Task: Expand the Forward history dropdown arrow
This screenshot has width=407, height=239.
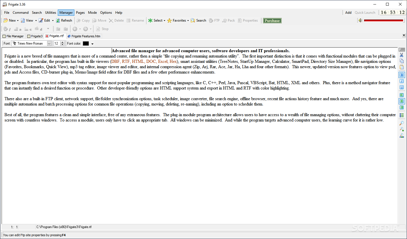Action: coord(91,29)
